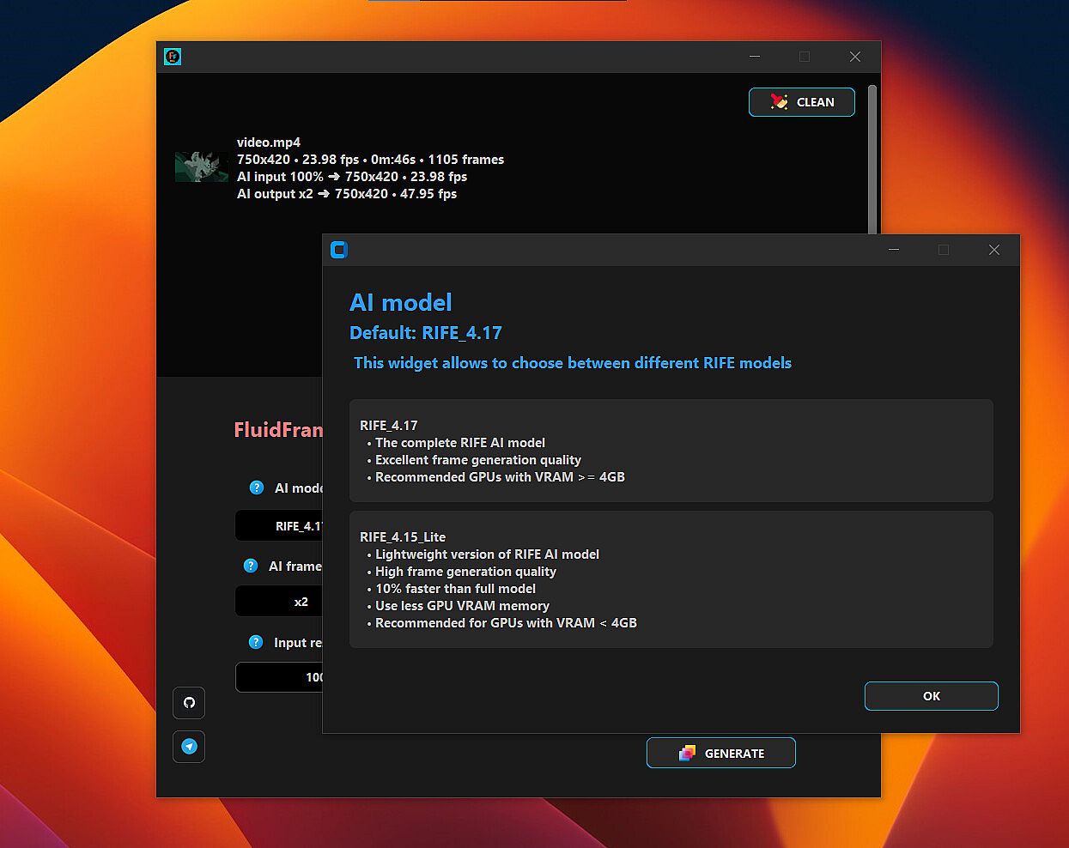Open the Telegram icon link
The height and width of the screenshot is (848, 1069).
(189, 747)
